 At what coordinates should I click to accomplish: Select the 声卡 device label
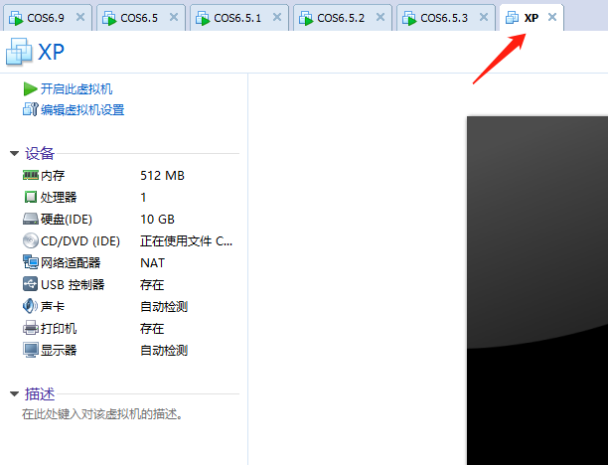coord(53,307)
